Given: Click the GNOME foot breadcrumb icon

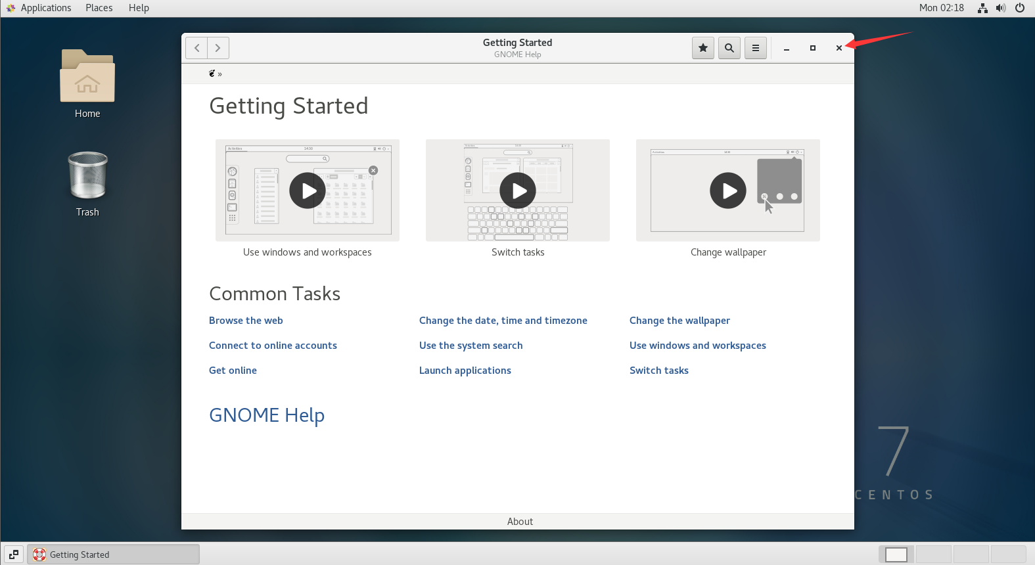Looking at the screenshot, I should point(212,74).
